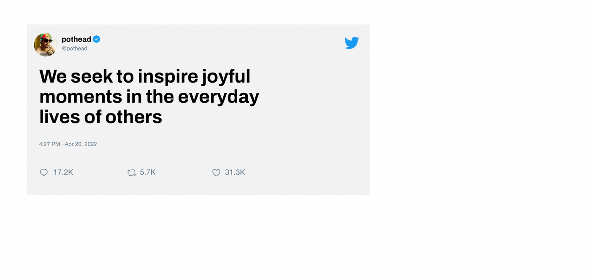Click the Twitter bird logo

(352, 43)
